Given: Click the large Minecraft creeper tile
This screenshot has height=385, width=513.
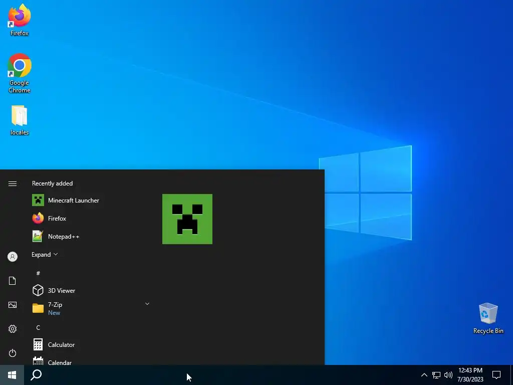Looking at the screenshot, I should [x=187, y=219].
